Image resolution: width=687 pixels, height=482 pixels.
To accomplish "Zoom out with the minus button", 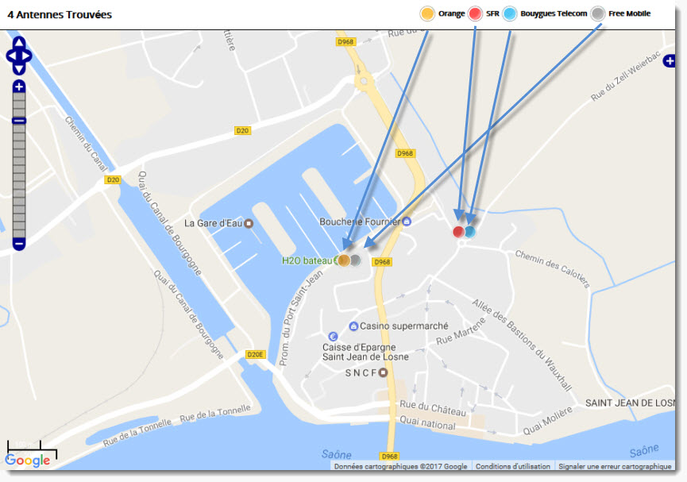I will (19, 244).
